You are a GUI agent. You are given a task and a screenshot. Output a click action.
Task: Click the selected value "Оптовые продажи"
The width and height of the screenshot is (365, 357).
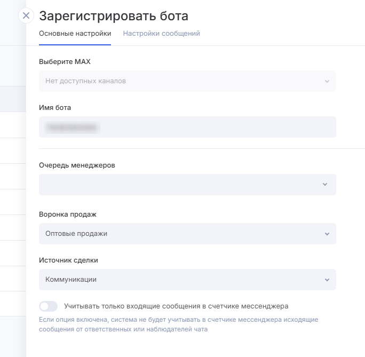tap(76, 234)
